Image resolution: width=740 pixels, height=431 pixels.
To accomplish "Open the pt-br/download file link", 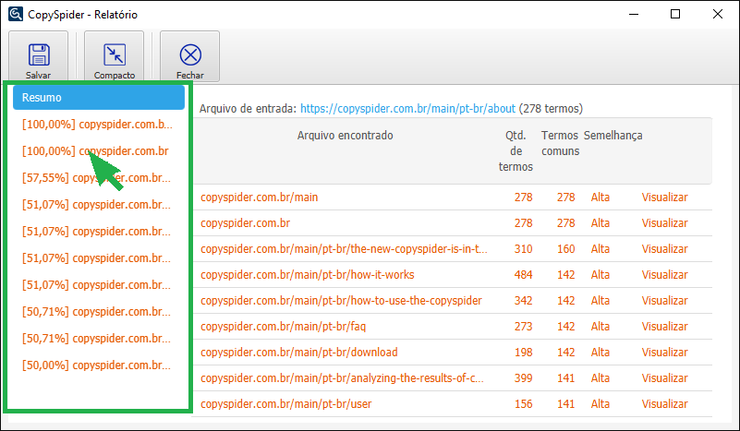I will tap(299, 353).
